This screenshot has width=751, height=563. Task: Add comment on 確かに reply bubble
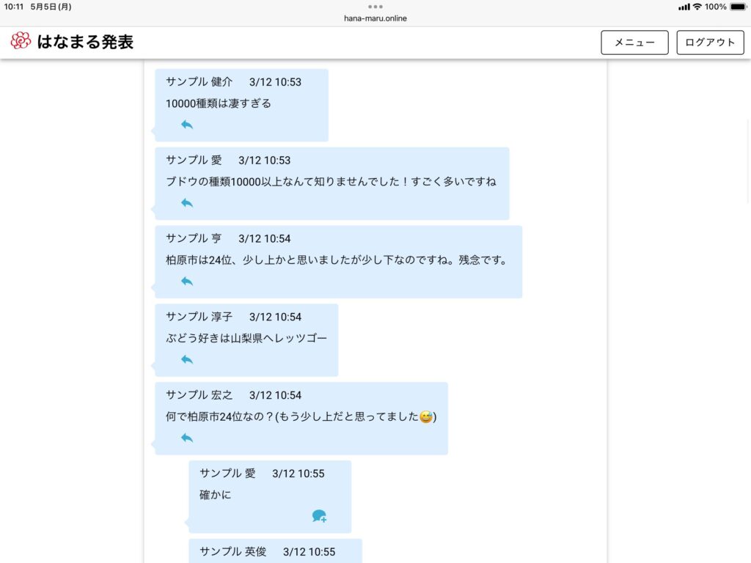click(x=319, y=516)
